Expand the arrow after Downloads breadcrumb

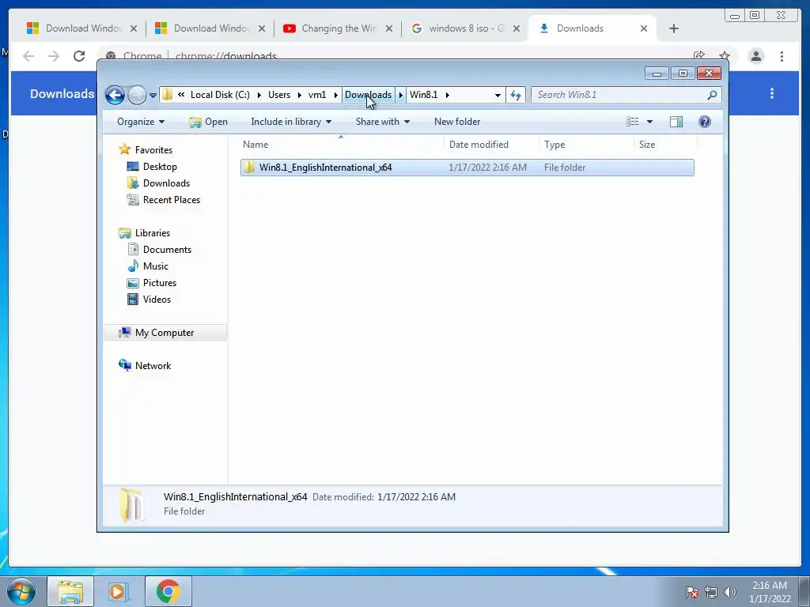[x=400, y=95]
